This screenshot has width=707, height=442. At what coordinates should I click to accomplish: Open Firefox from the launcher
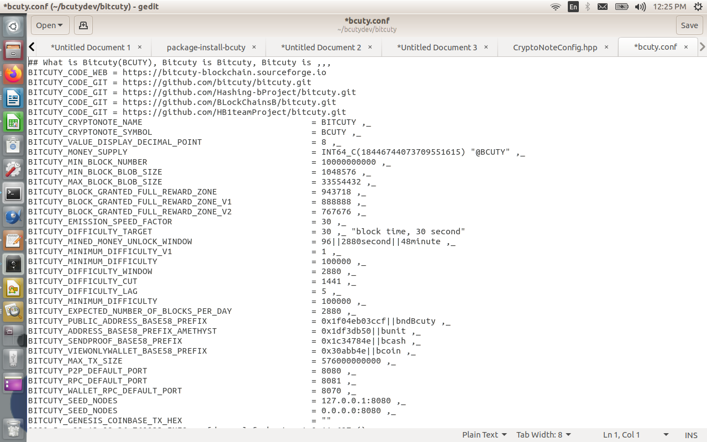pos(13,74)
